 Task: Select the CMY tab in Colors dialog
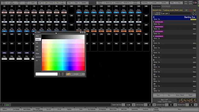pos(38,50)
